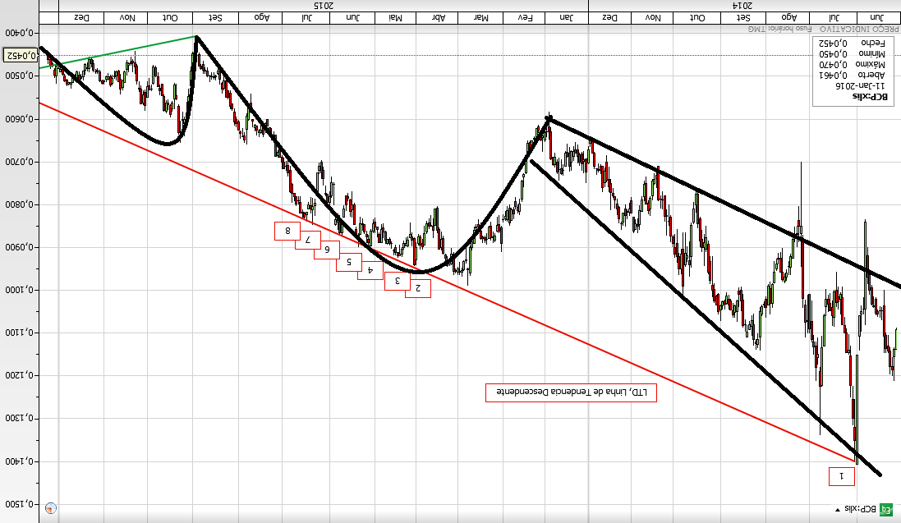901x523 pixels.
Task: Click the Mai month label on the time axis
Action: point(395,18)
